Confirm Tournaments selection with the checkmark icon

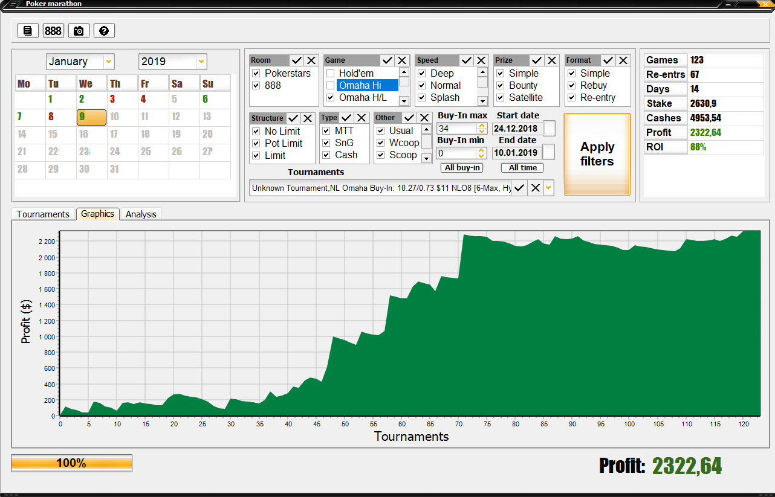[x=519, y=188]
